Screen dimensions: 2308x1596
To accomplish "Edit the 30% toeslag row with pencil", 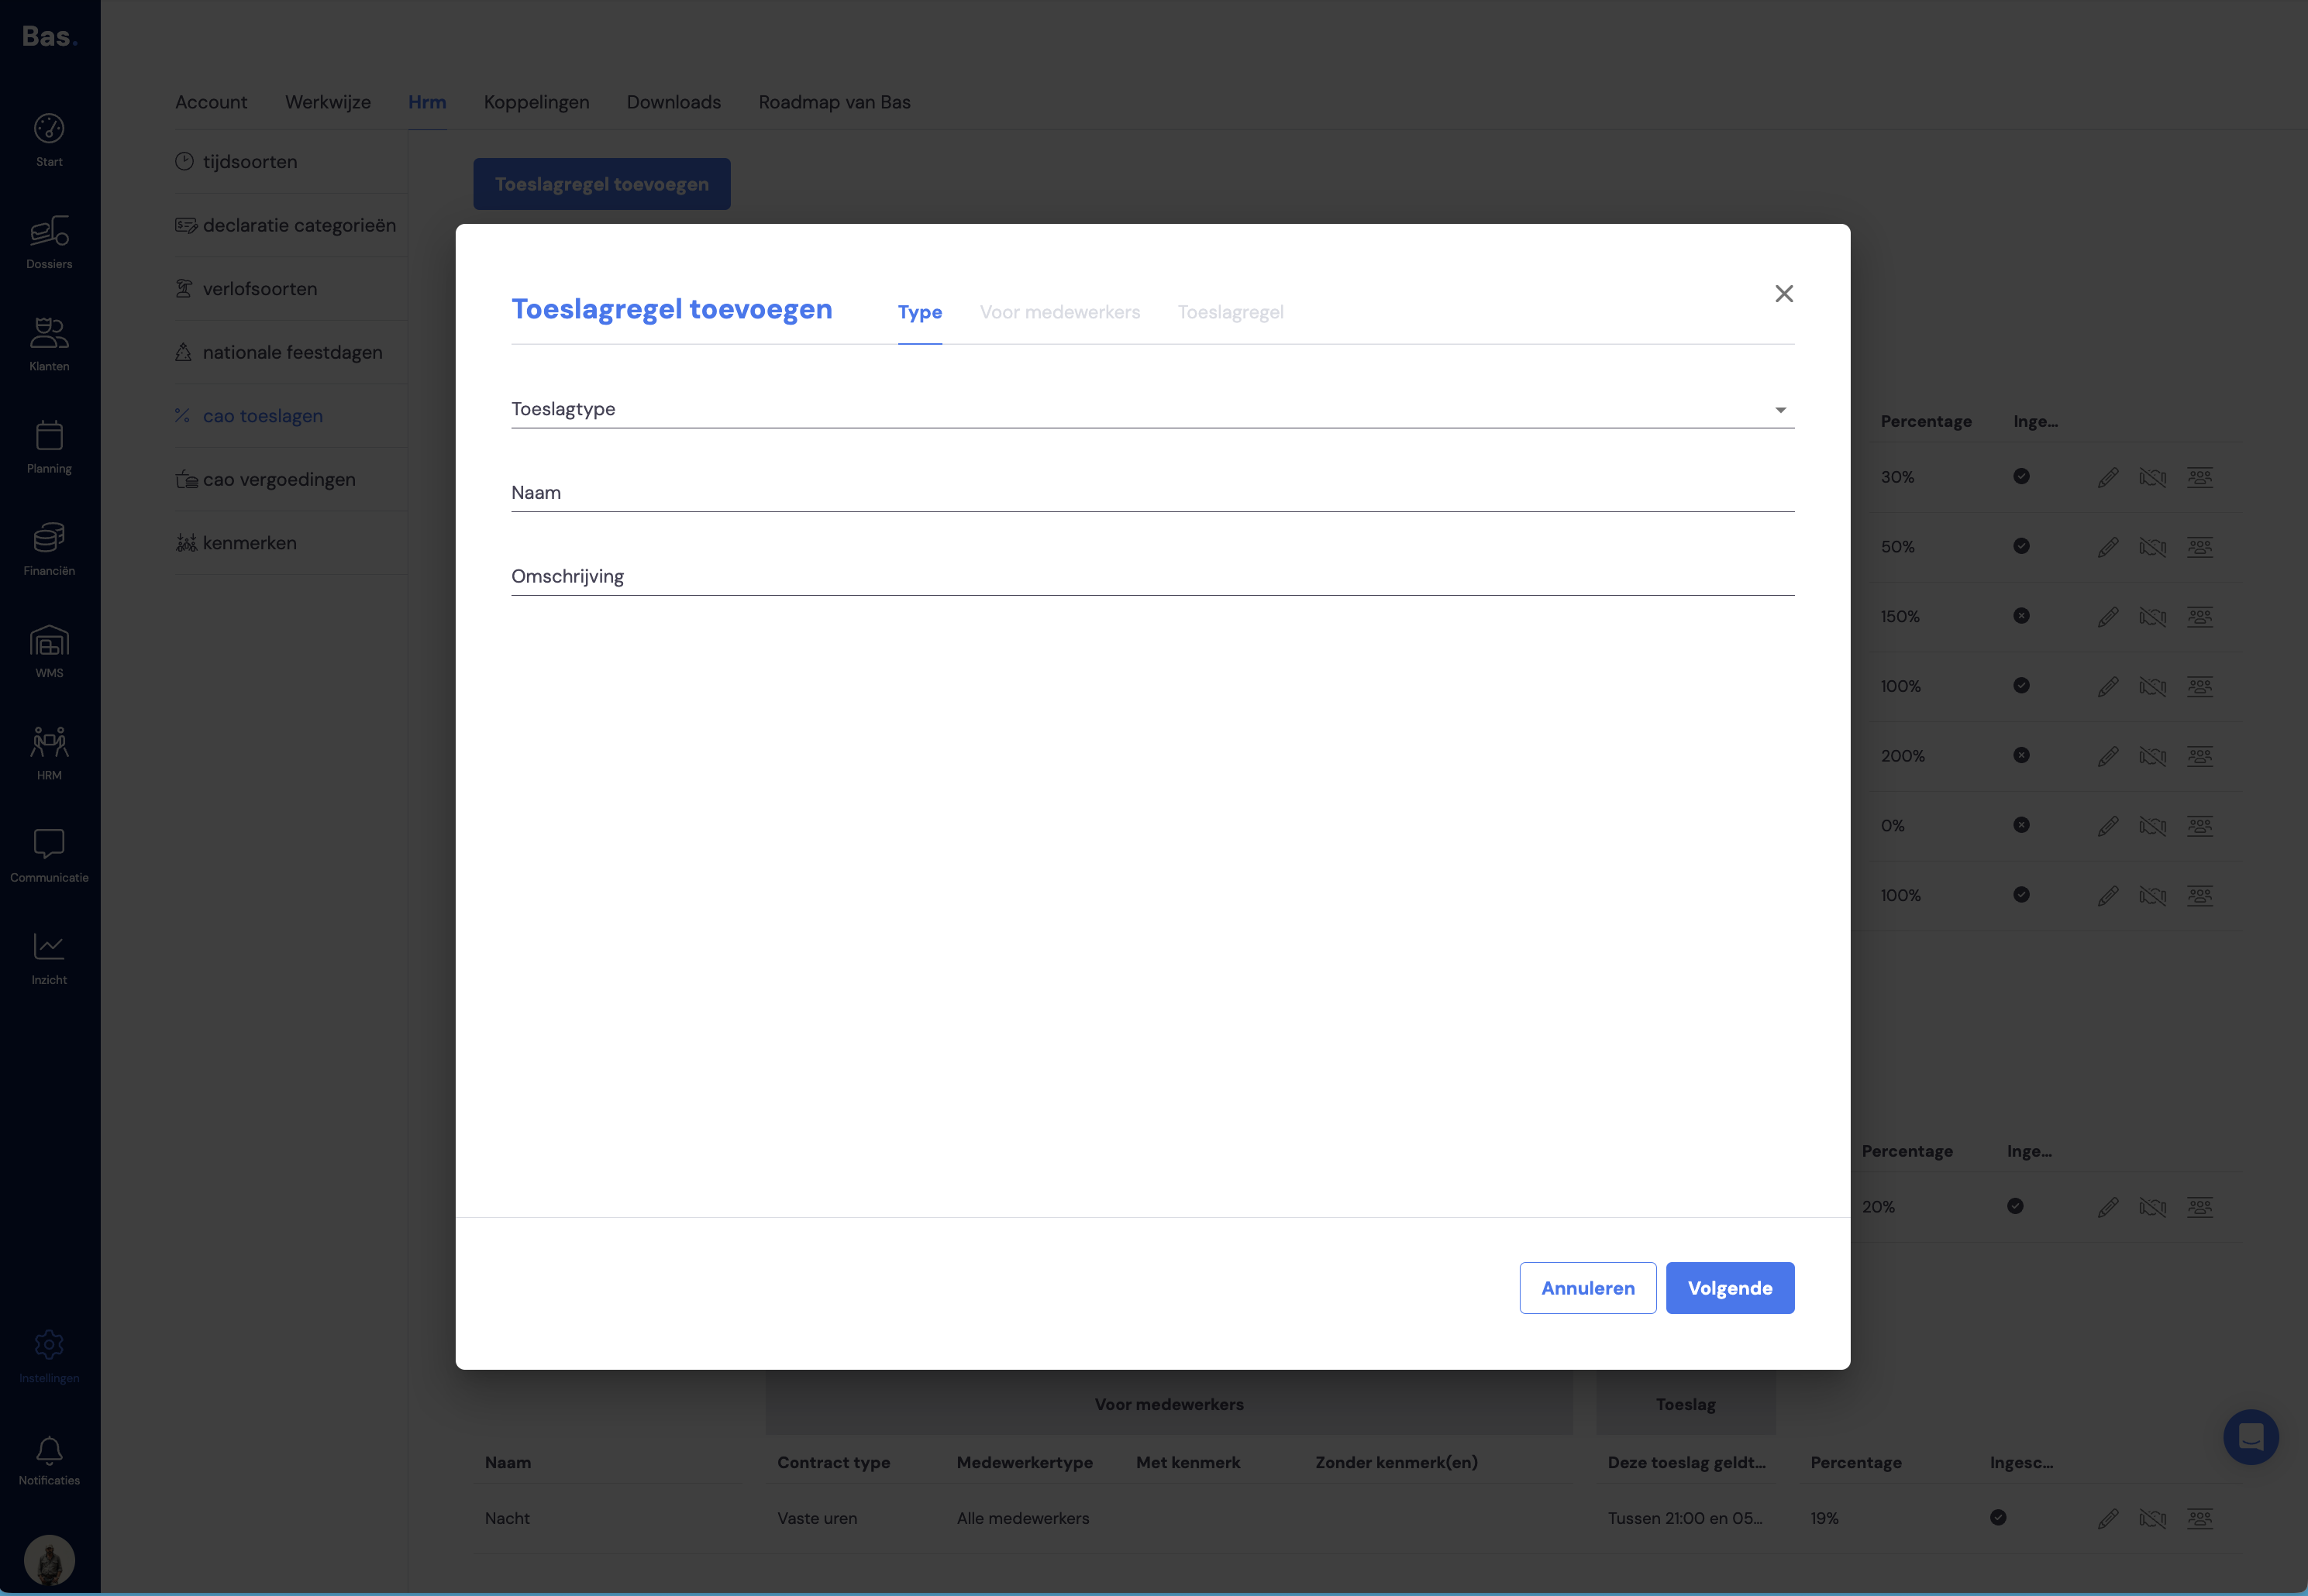I will [x=2108, y=477].
